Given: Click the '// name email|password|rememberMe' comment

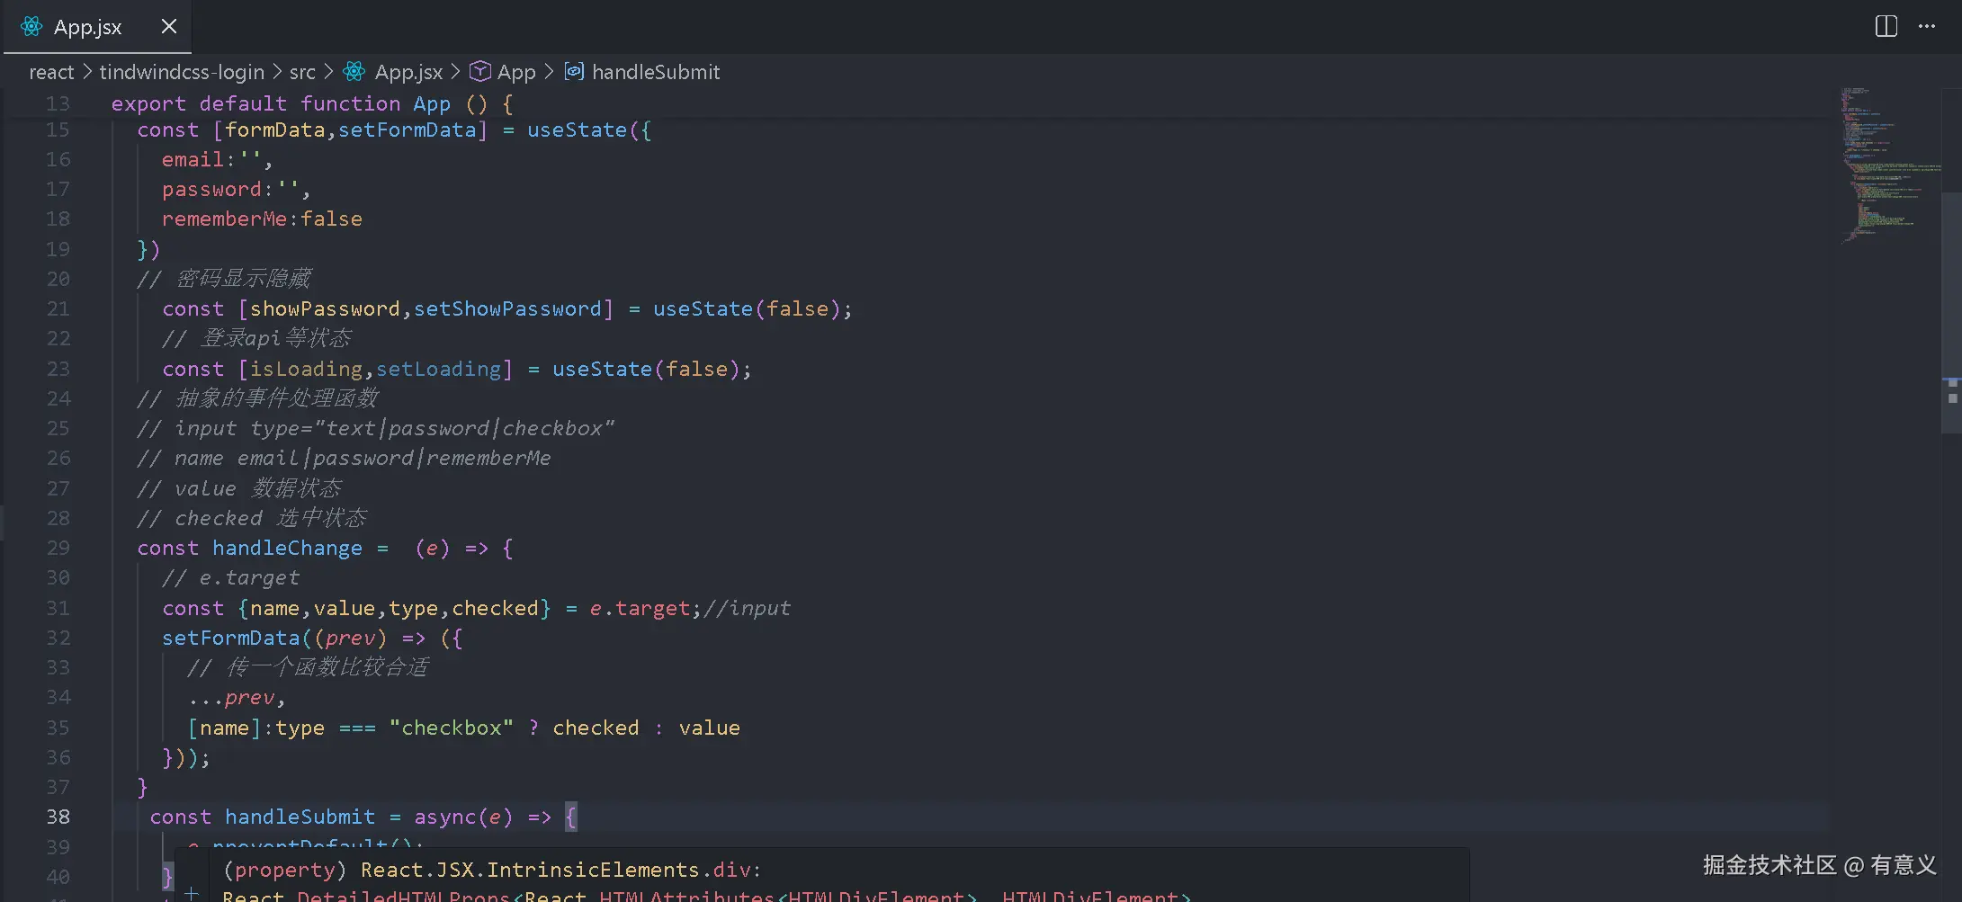Looking at the screenshot, I should (344, 459).
